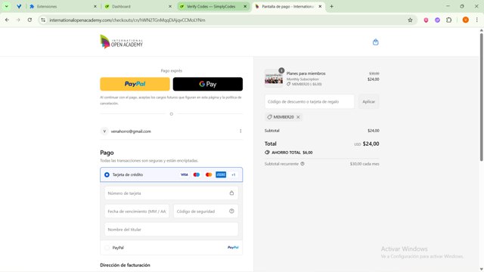Viewport: 484px width, 272px height.
Task: Click the PayPal logo in payment option row
Action: coord(233,247)
